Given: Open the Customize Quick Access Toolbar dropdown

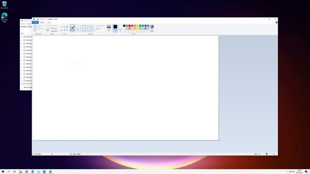Looking at the screenshot, I should tap(45, 19).
